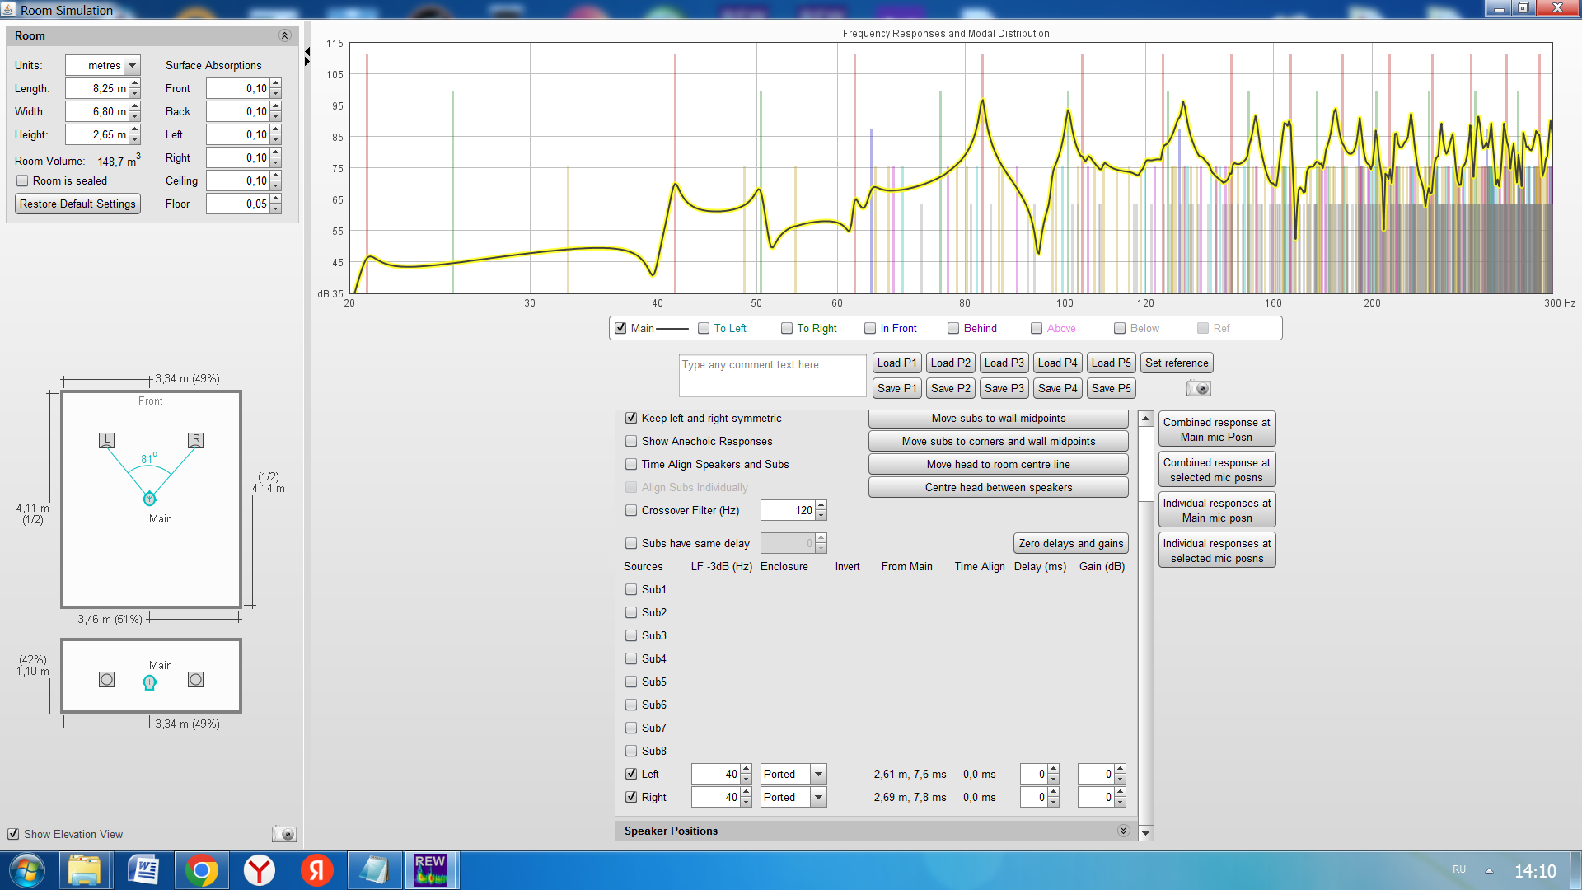Open File Explorer from taskbar
Image resolution: width=1582 pixels, height=890 pixels.
point(85,870)
